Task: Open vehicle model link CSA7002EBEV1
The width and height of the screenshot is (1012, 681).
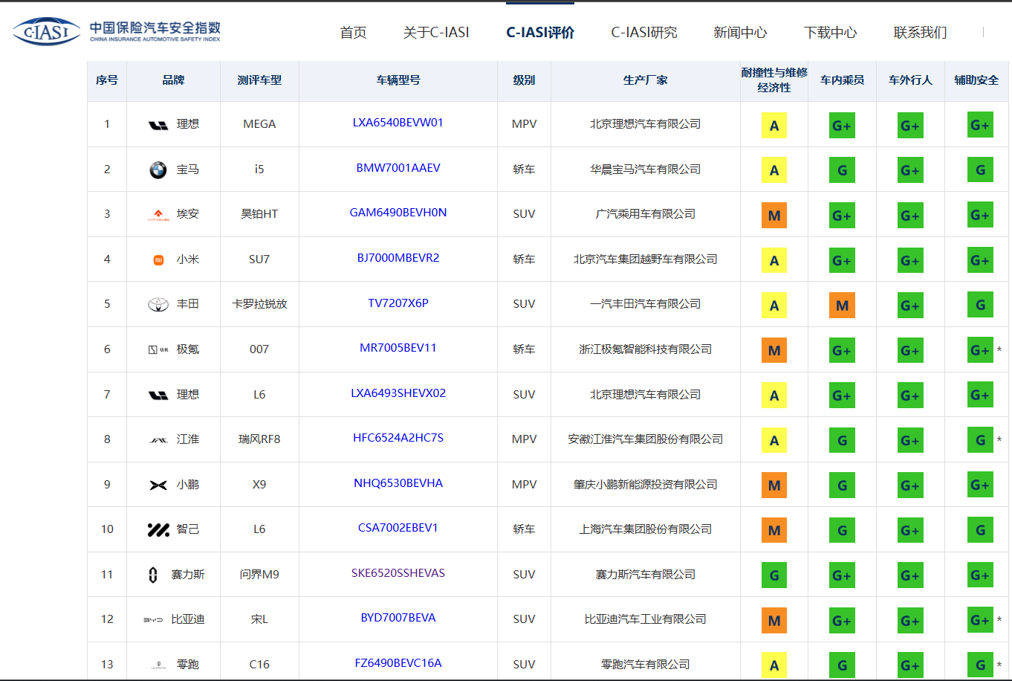Action: (398, 528)
